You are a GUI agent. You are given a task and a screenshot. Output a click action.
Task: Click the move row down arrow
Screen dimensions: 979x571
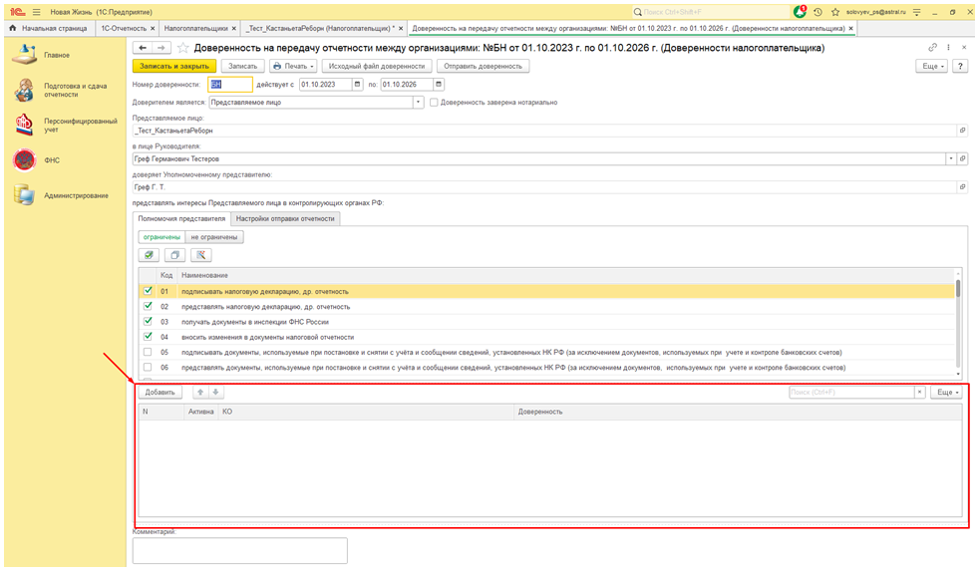(x=215, y=392)
